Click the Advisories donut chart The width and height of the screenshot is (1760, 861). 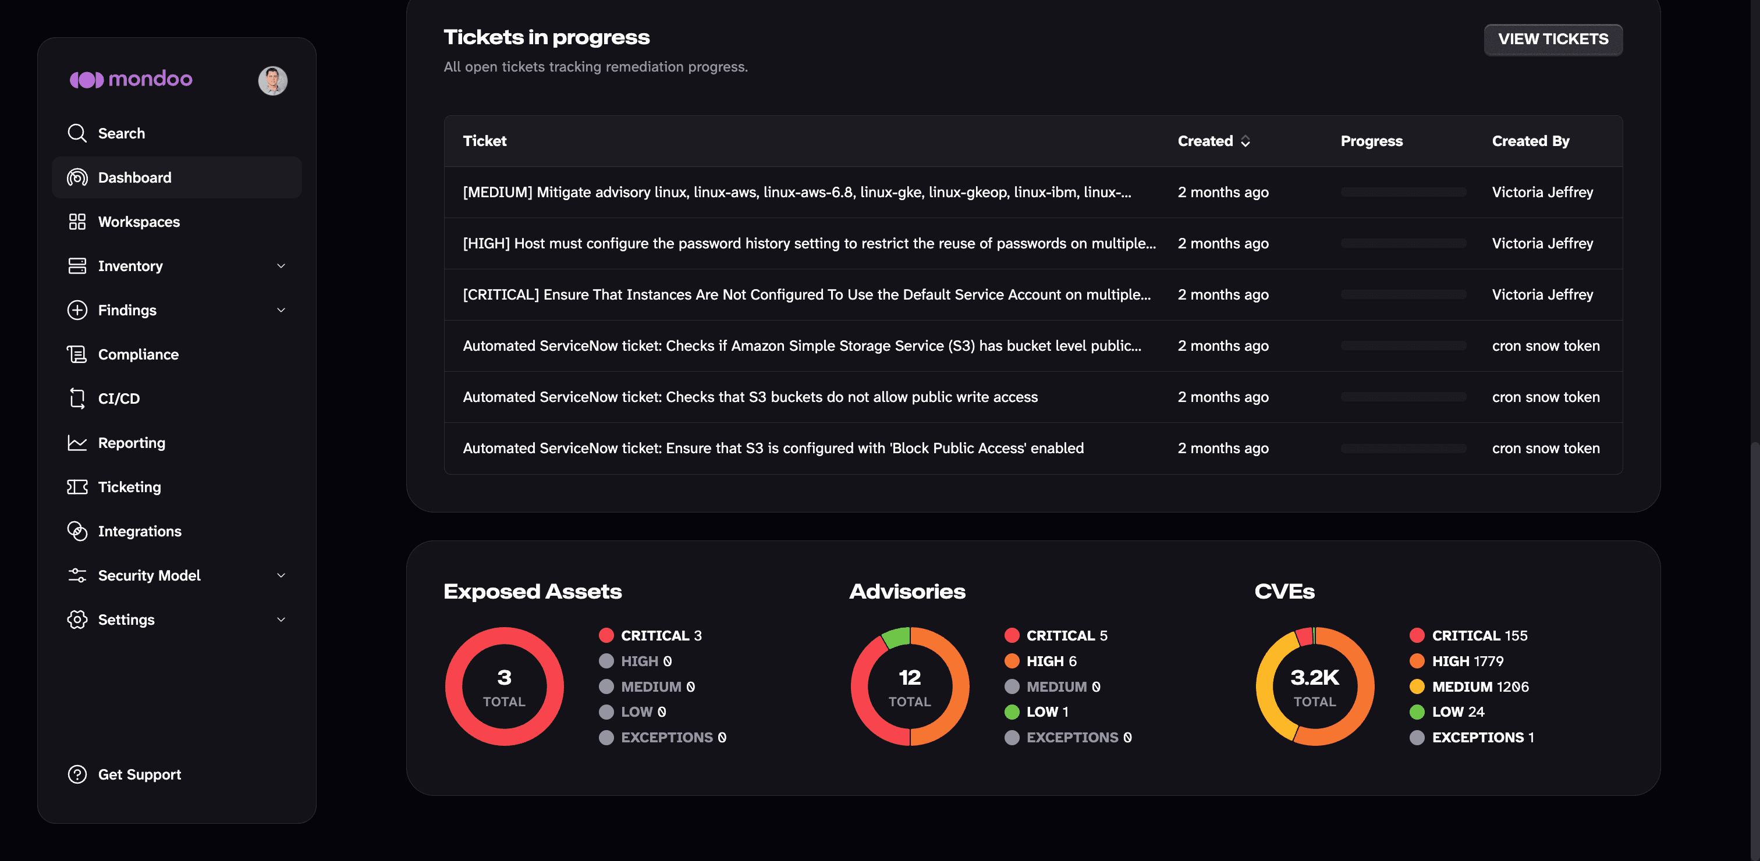point(909,686)
